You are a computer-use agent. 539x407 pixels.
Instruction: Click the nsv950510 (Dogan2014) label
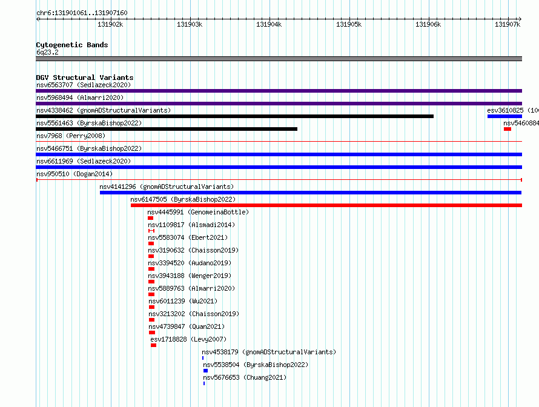(74, 174)
